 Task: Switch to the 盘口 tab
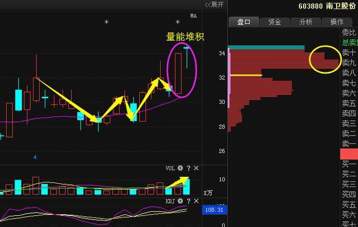244,22
